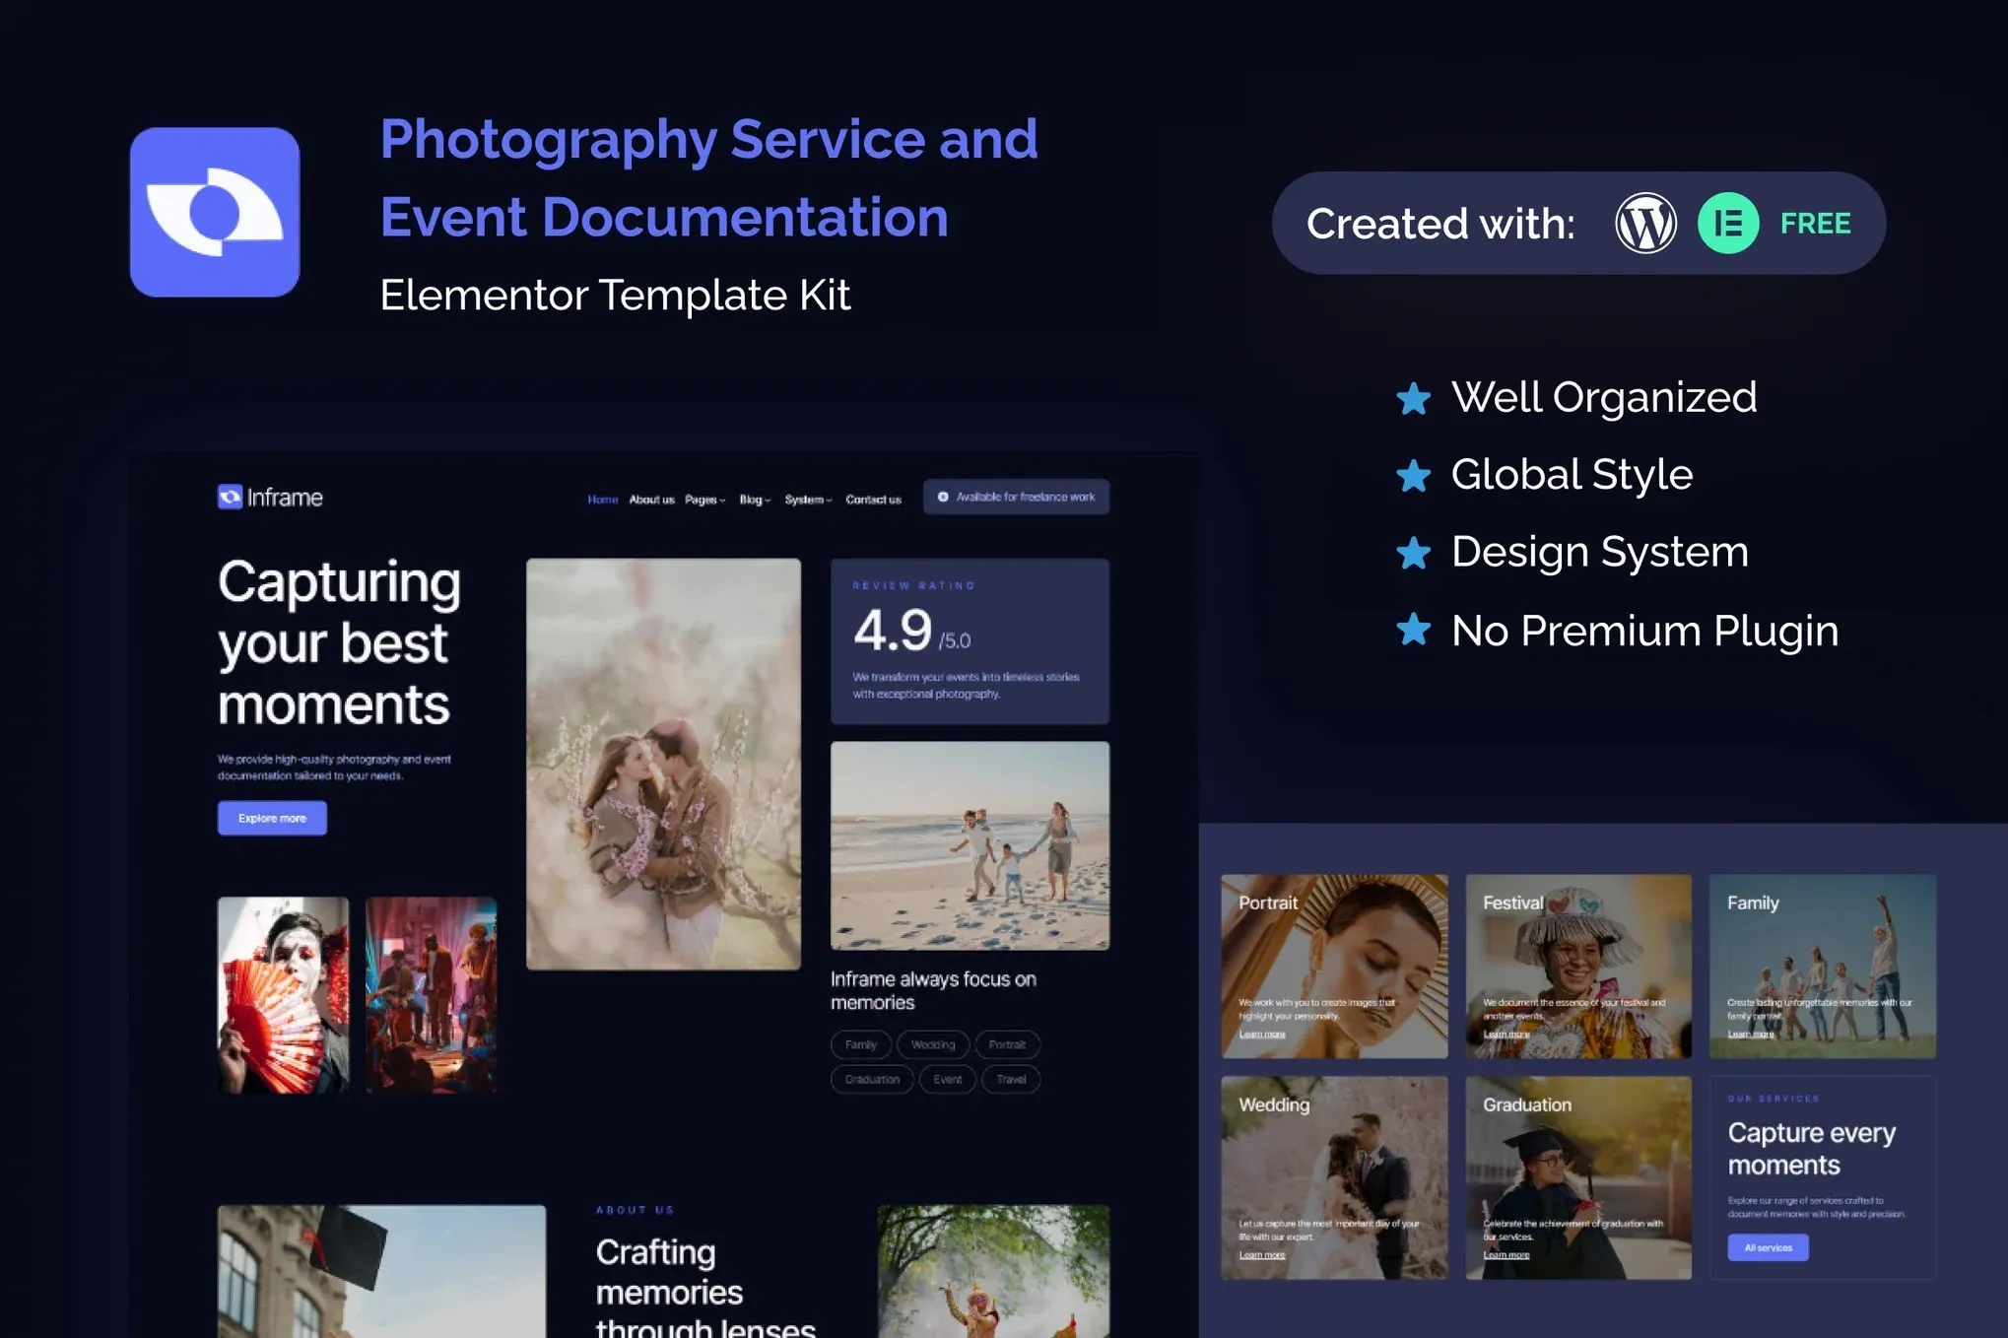Click the Inframe logo in the site header
The width and height of the screenshot is (2008, 1338).
pos(268,497)
